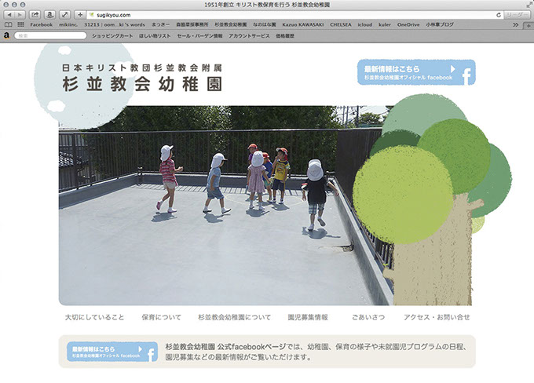Open the Facebook bookmark in the bookmarks bar
This screenshot has width=534, height=383.
pos(41,25)
